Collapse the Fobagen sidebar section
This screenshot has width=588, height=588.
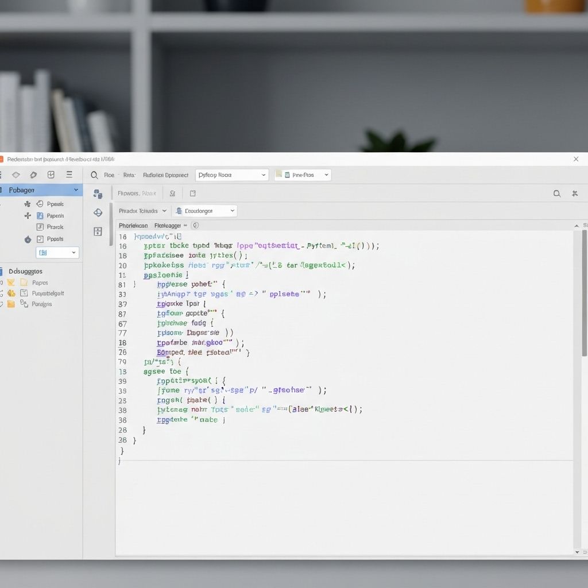(x=75, y=189)
